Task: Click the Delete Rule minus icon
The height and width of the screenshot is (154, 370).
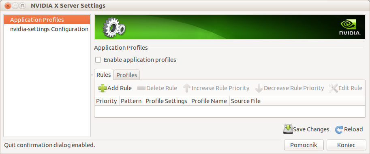Action: (x=141, y=88)
